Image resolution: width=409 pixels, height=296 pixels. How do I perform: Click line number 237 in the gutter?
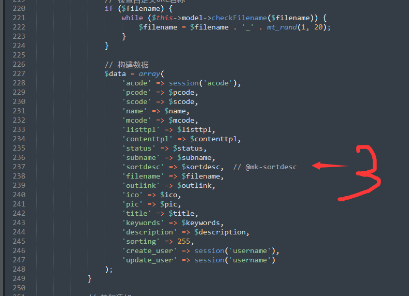coord(19,167)
